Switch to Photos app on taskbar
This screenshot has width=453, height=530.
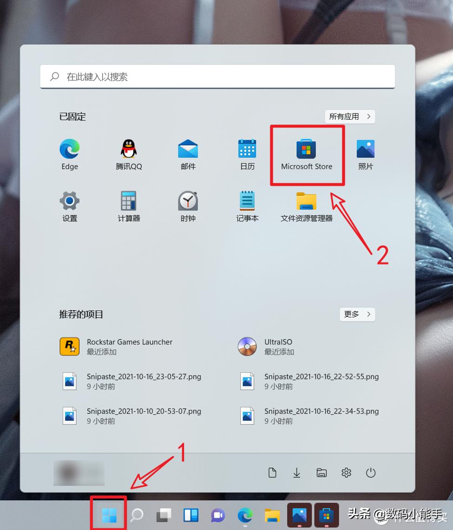299,515
